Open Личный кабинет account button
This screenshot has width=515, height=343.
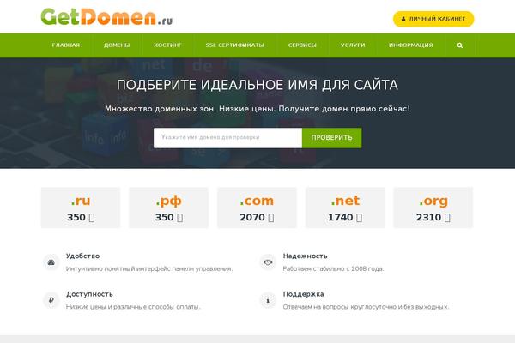pos(433,19)
